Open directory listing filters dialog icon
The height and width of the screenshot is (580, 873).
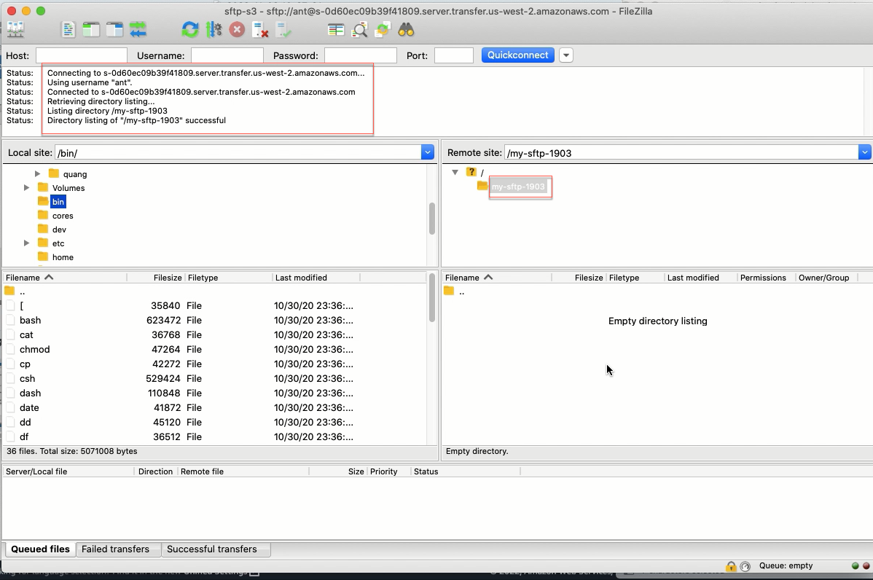pos(336,29)
